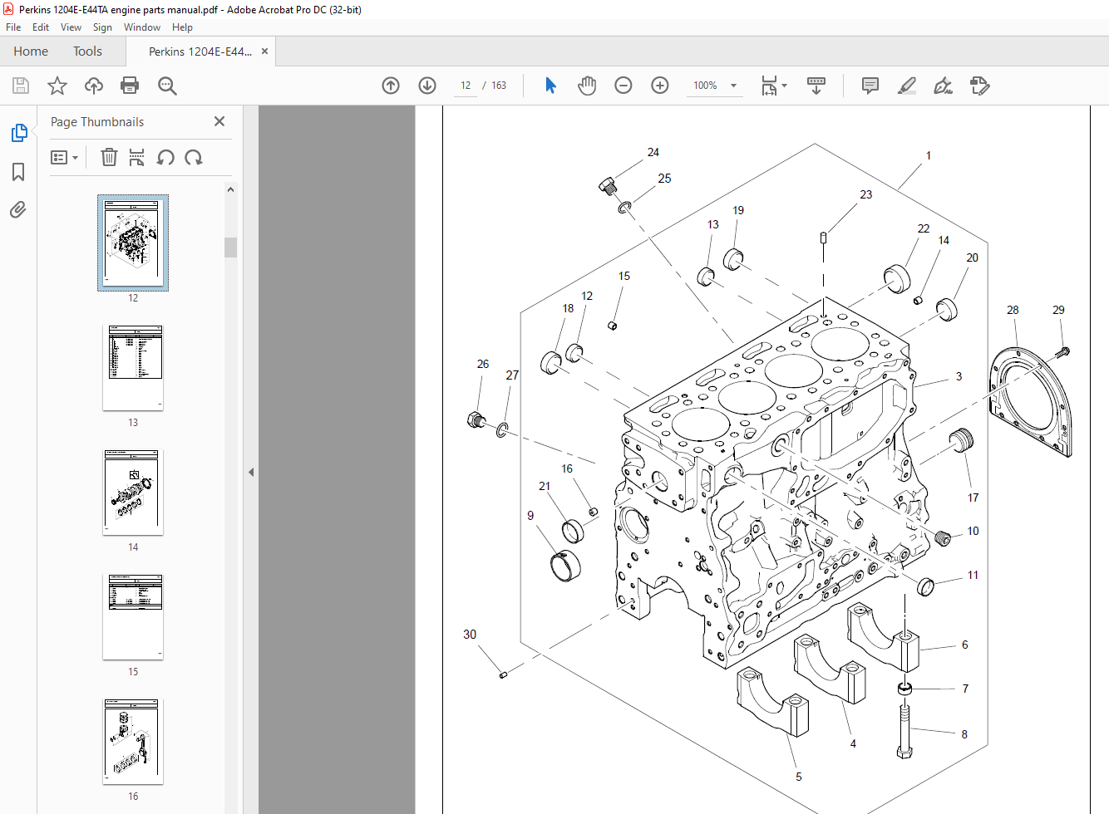Click the stamp edit tool icon
The image size is (1109, 814).
click(x=980, y=86)
